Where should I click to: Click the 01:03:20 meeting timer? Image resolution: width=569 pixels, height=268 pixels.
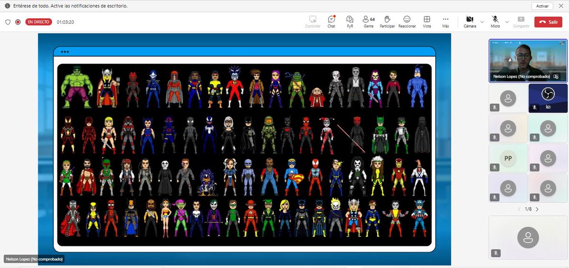[65, 22]
